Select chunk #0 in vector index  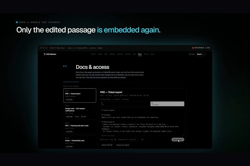coord(125,104)
